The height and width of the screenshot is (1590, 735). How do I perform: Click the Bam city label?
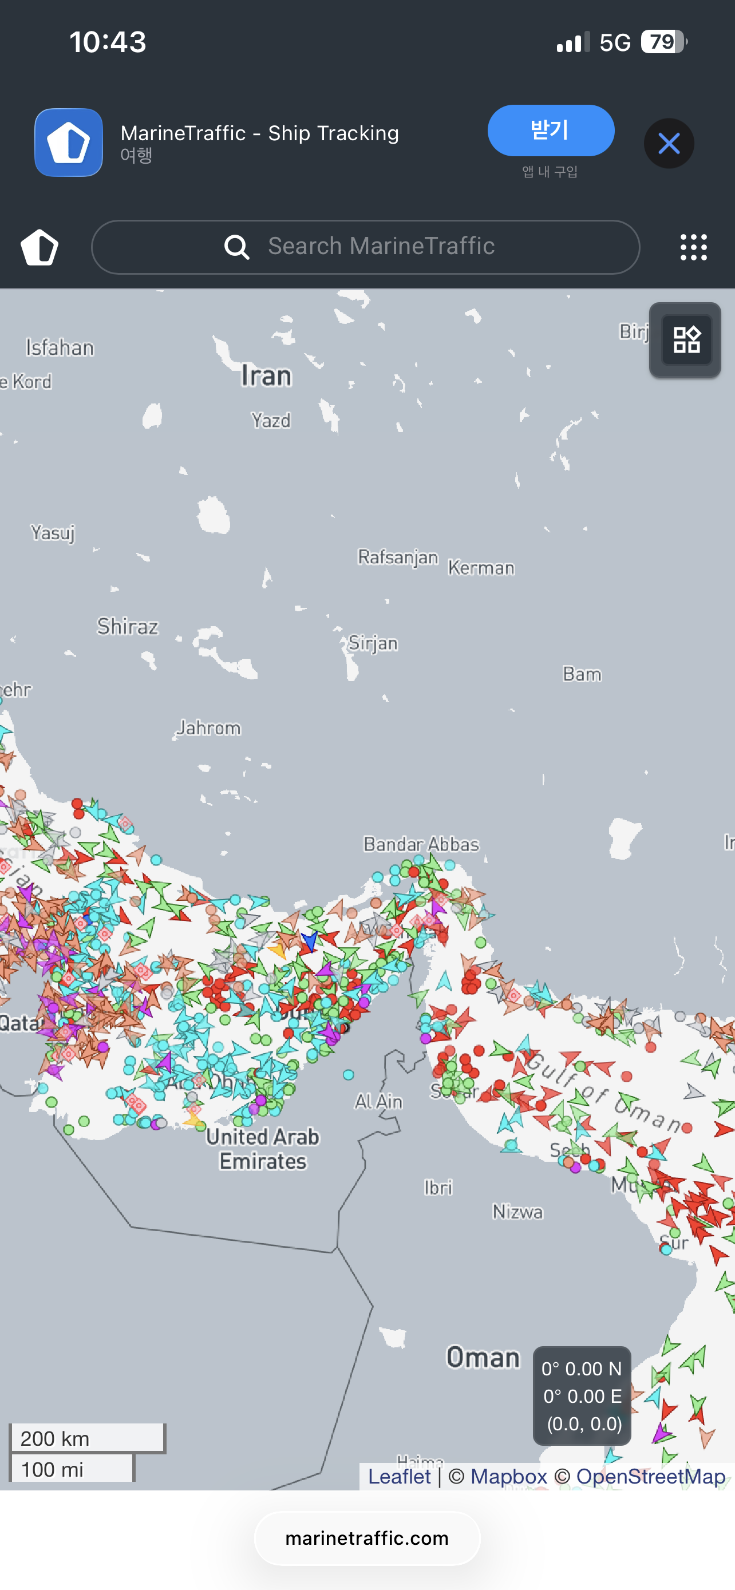click(x=582, y=674)
